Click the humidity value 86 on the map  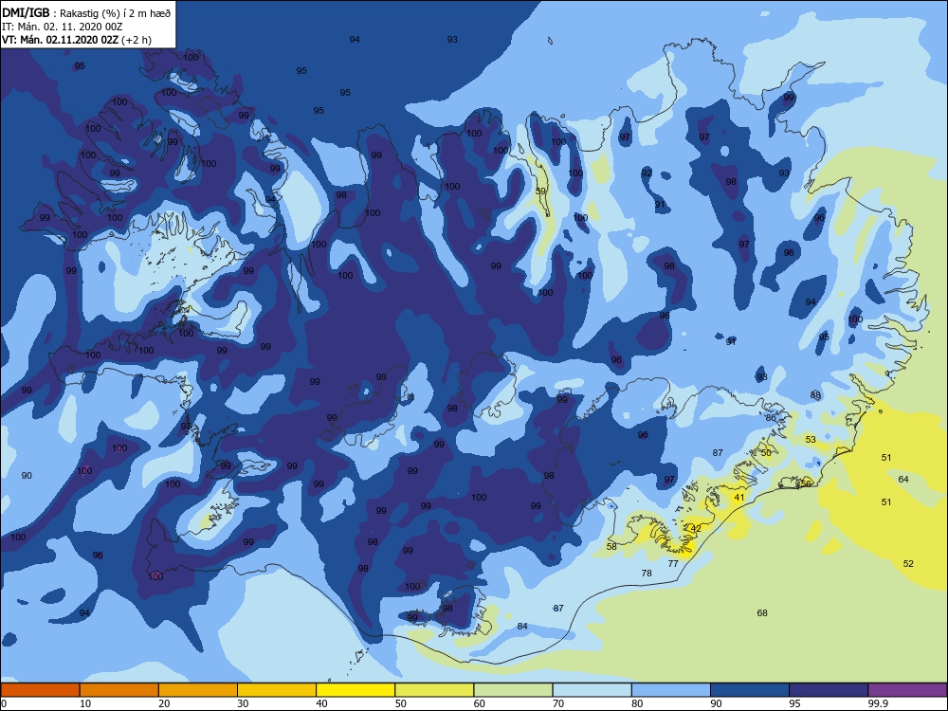pos(770,418)
